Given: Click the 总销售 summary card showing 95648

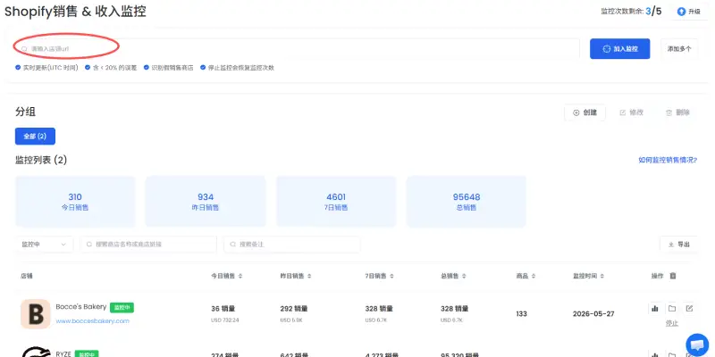Looking at the screenshot, I should [x=467, y=202].
